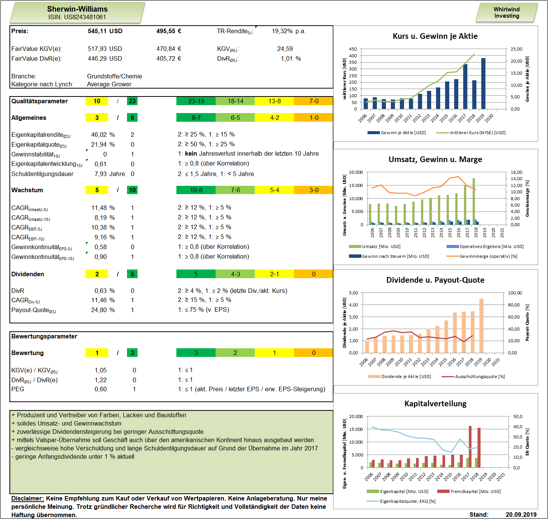Click the Gewinn je Aktie legend swatch
This screenshot has width=548, height=519.
click(373, 133)
